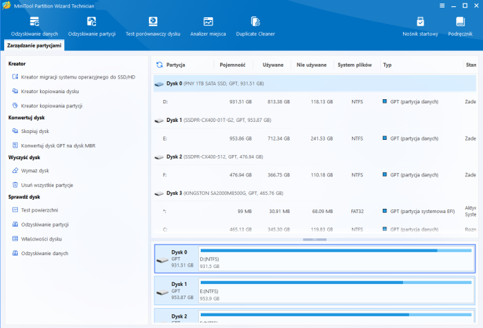483x328 pixels.
Task: Click the Konwertuj dysk GPT sidebar icon
Action: pyautogui.click(x=15, y=145)
